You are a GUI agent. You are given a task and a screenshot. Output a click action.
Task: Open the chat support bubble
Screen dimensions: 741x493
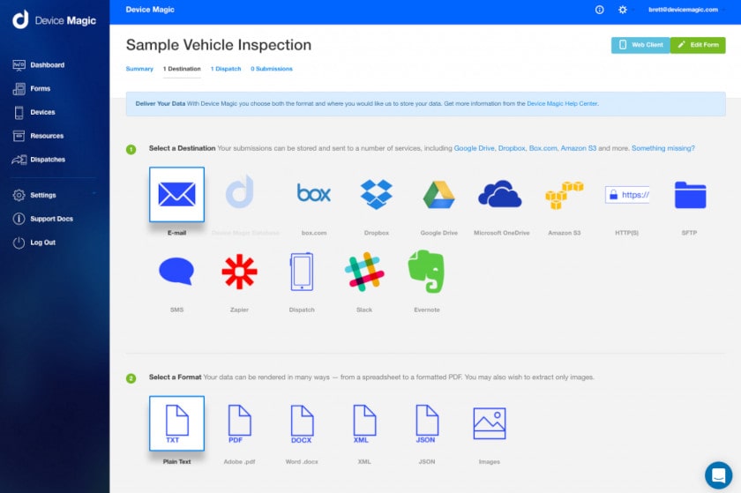pos(718,475)
